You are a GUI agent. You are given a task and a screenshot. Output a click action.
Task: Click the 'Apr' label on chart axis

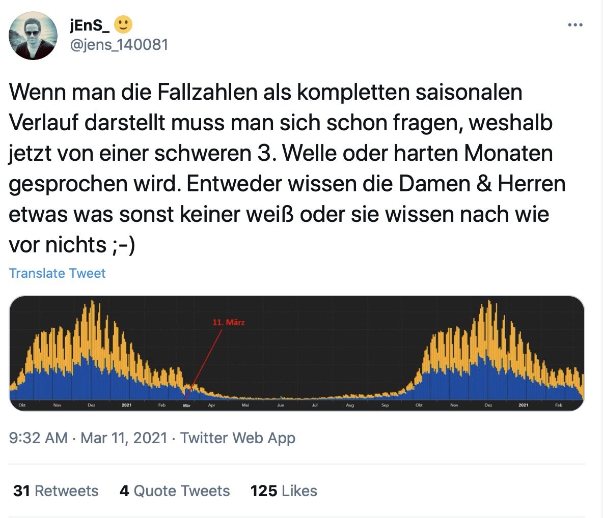pyautogui.click(x=212, y=406)
